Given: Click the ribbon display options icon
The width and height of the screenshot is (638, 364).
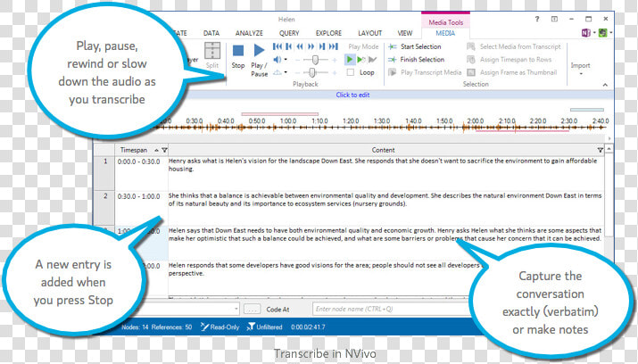Looking at the screenshot, I should tap(555, 19).
